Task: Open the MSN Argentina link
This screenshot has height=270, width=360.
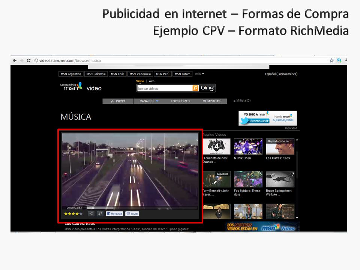Action: tap(71, 74)
